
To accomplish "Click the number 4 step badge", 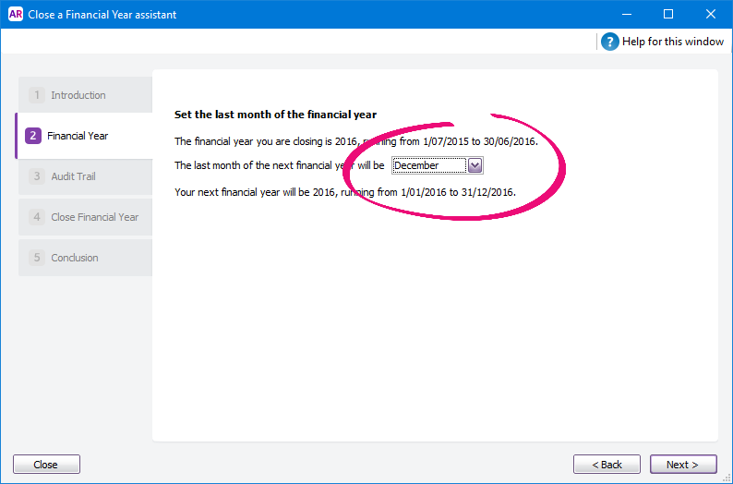I will click(37, 217).
